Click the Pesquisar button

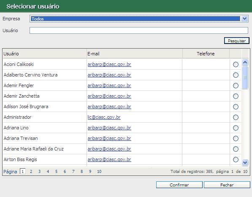point(237,41)
